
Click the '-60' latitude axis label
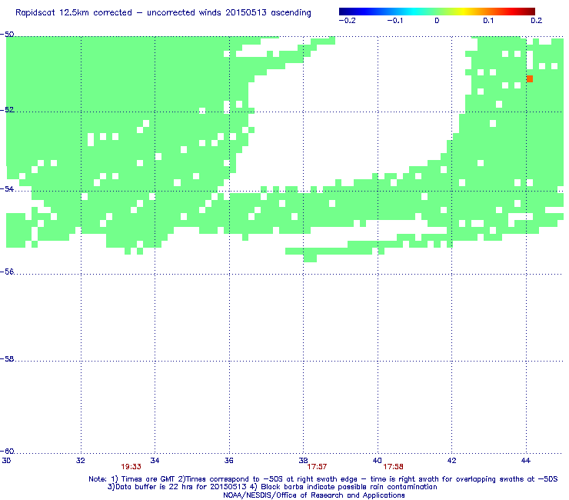pos(7,452)
